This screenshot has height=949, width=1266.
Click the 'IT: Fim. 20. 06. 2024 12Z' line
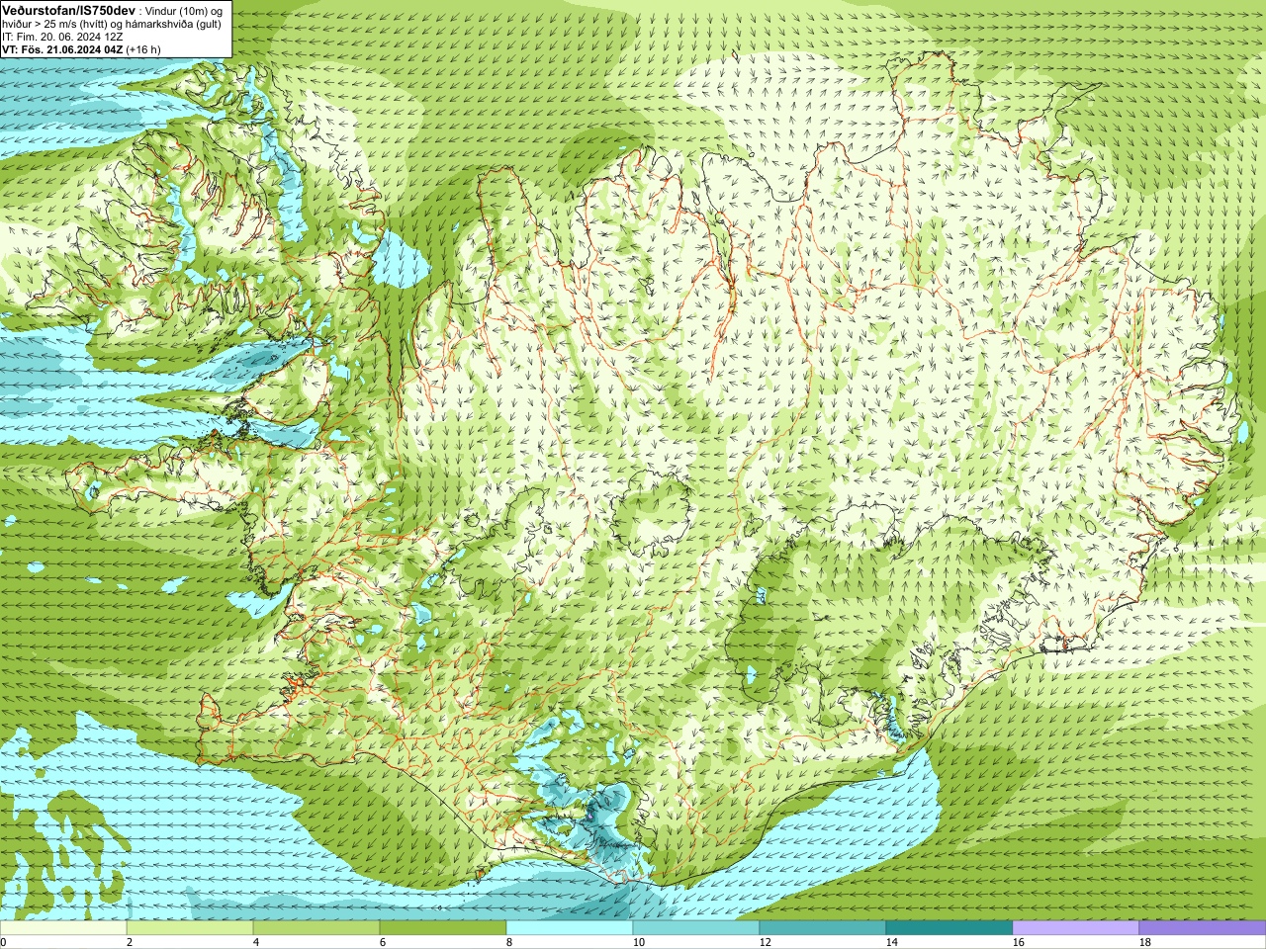[62, 36]
